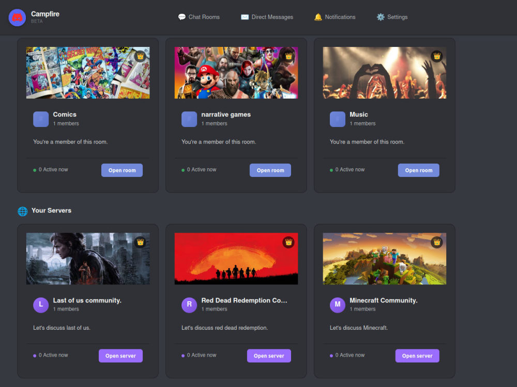Click the crown badge on Red Dead banner

[x=289, y=242]
